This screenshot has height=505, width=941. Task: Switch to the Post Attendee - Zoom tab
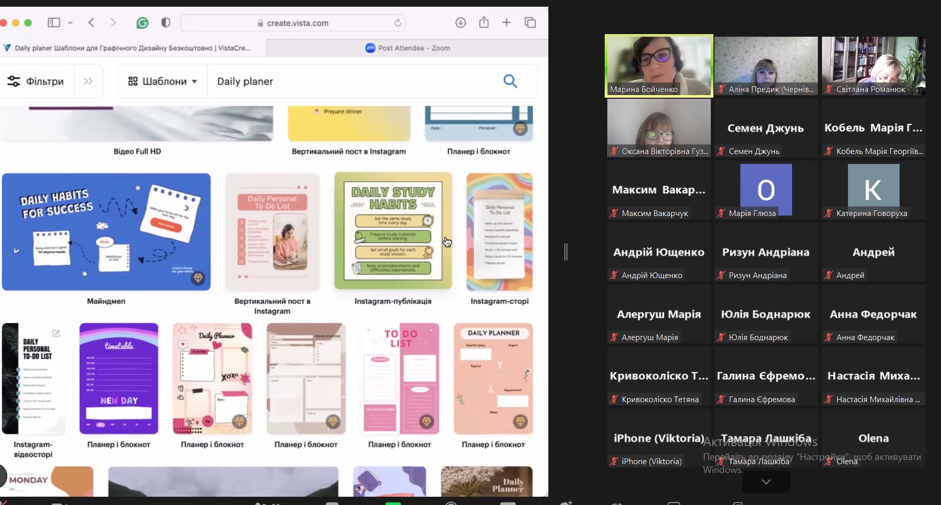pyautogui.click(x=407, y=48)
